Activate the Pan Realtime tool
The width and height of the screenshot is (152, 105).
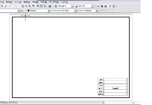pos(22,6)
